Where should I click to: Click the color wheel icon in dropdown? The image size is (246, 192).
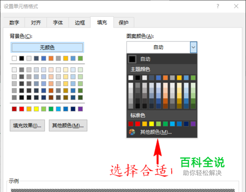point(132,132)
